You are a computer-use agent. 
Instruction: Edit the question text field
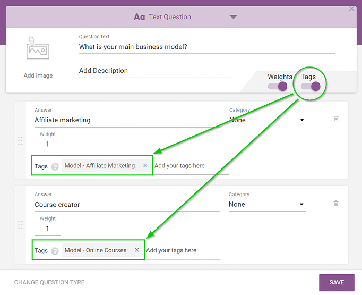click(206, 47)
